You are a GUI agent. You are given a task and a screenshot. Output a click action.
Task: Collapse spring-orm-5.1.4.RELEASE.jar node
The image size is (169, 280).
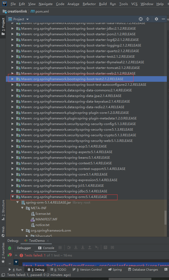pos(18,202)
